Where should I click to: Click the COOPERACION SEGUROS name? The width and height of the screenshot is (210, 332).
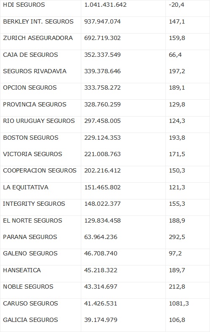(x=40, y=171)
